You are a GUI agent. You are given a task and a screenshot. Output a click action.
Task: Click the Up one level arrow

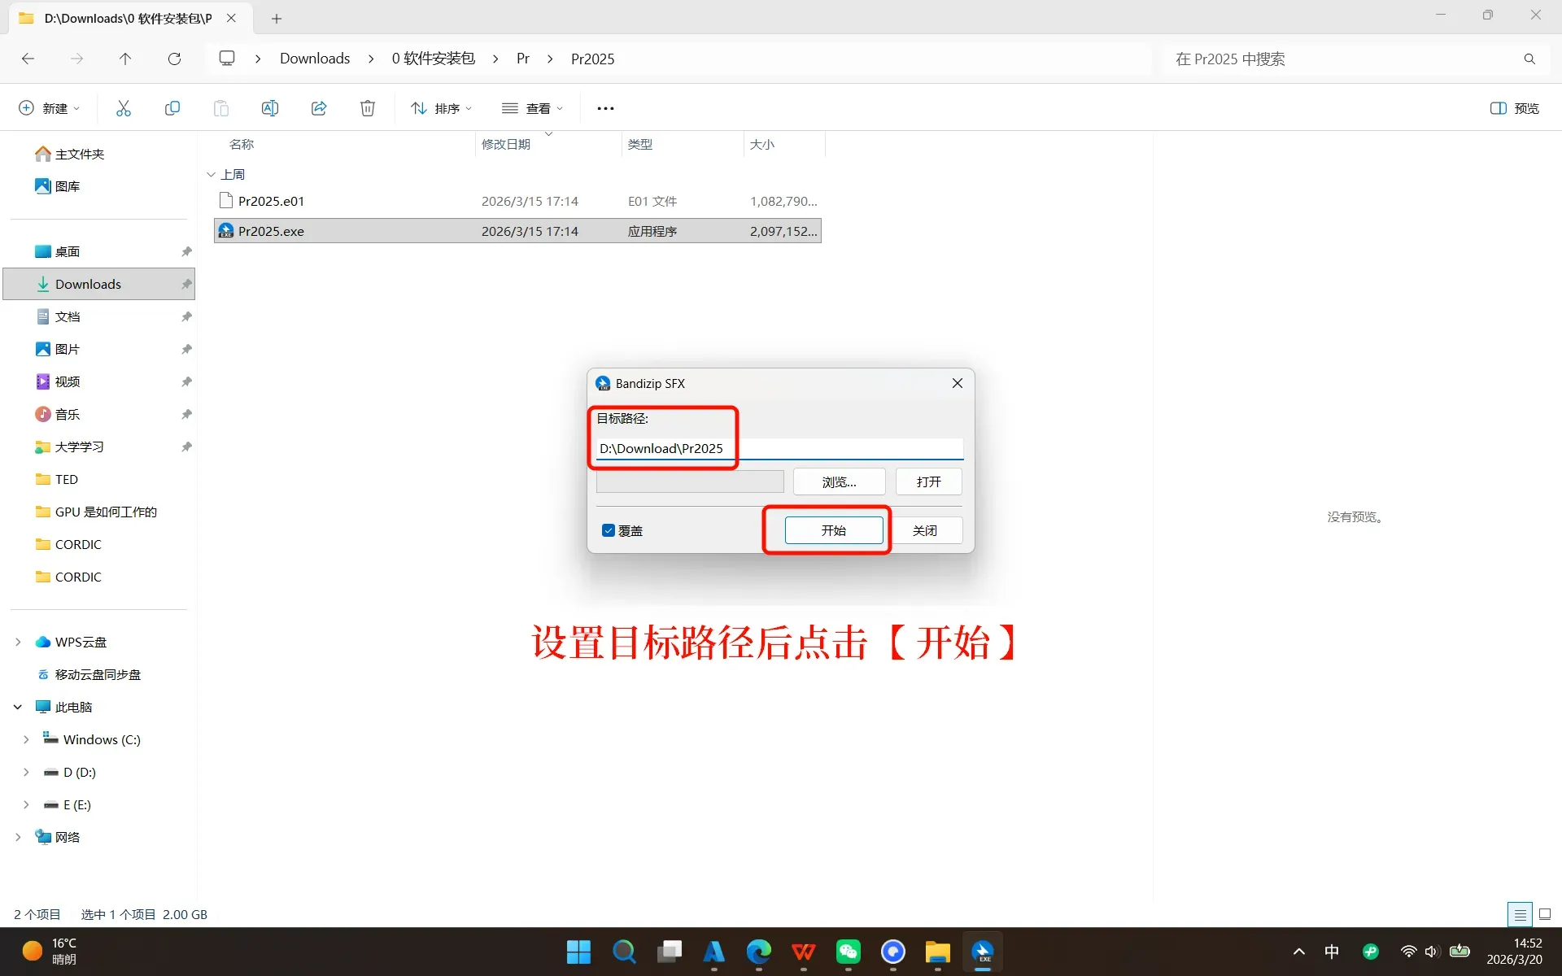124,59
